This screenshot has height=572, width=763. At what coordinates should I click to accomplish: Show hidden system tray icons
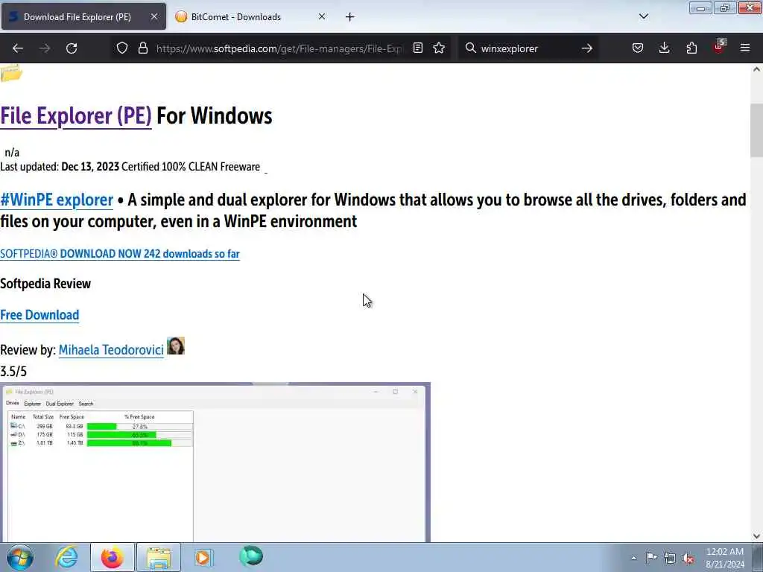click(x=633, y=558)
